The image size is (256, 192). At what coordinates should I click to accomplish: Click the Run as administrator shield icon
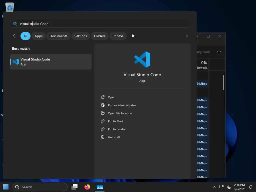103,105
